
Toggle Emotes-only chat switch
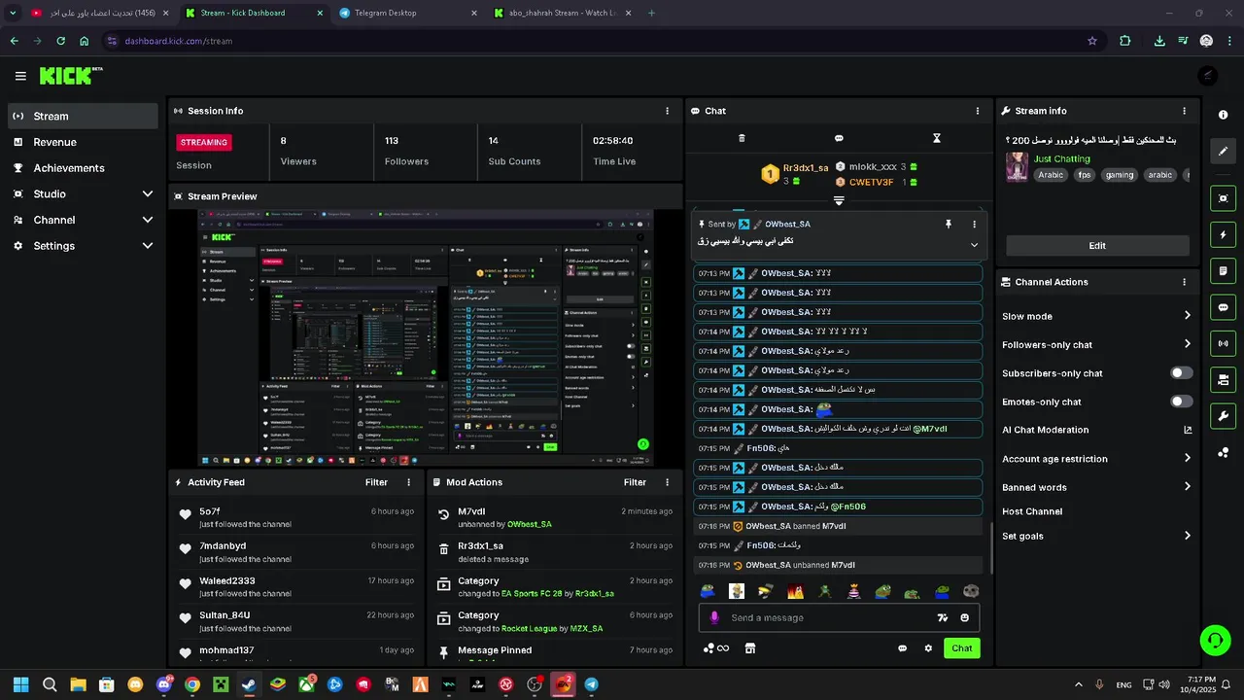(1182, 402)
